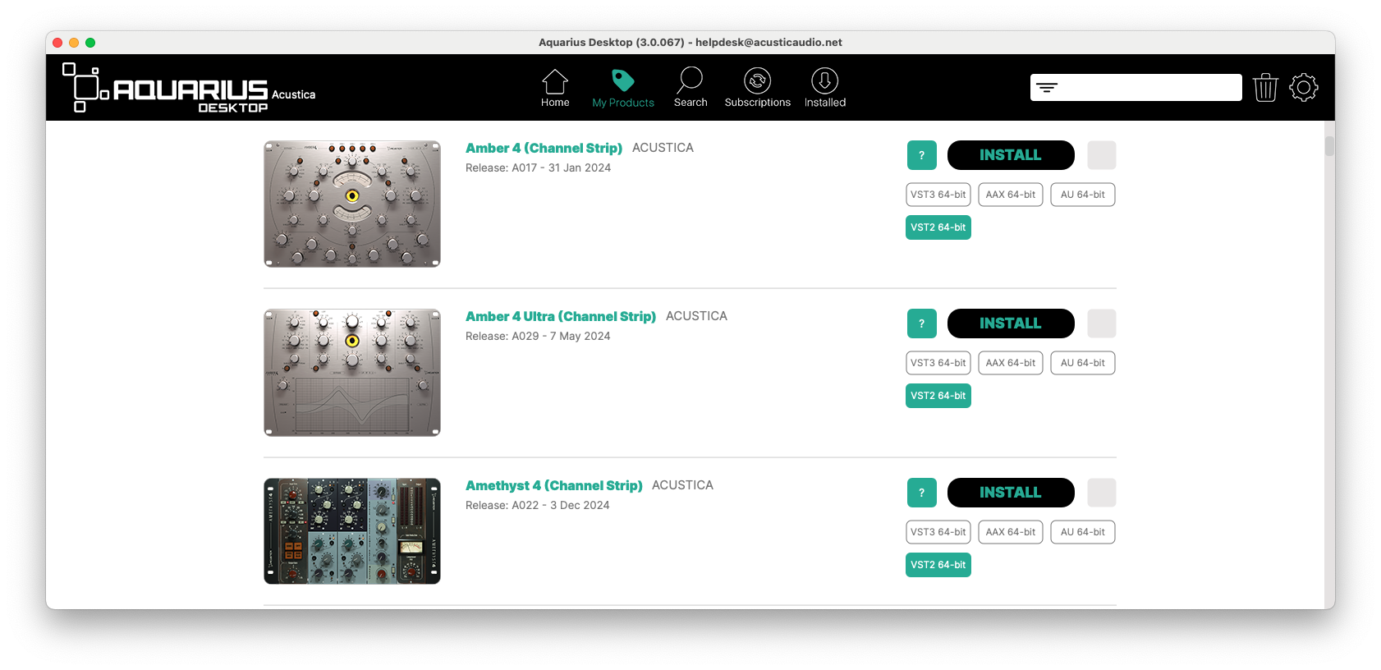Viewport: 1381px width, 670px height.
Task: Tick the checkbox for Amber 4 Ultra
Action: [x=1102, y=324]
